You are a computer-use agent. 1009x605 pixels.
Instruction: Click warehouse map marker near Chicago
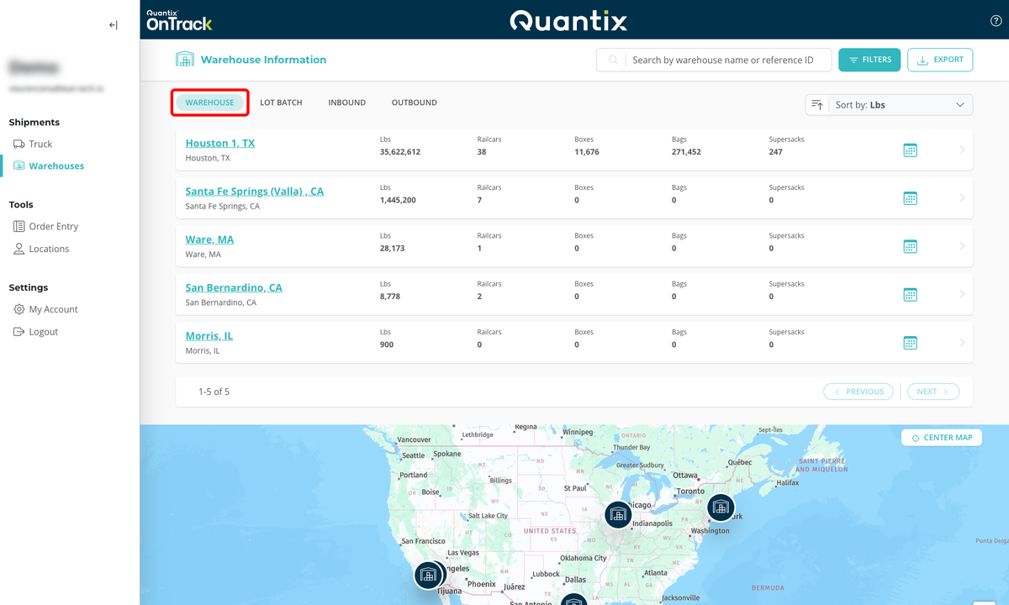click(x=618, y=515)
